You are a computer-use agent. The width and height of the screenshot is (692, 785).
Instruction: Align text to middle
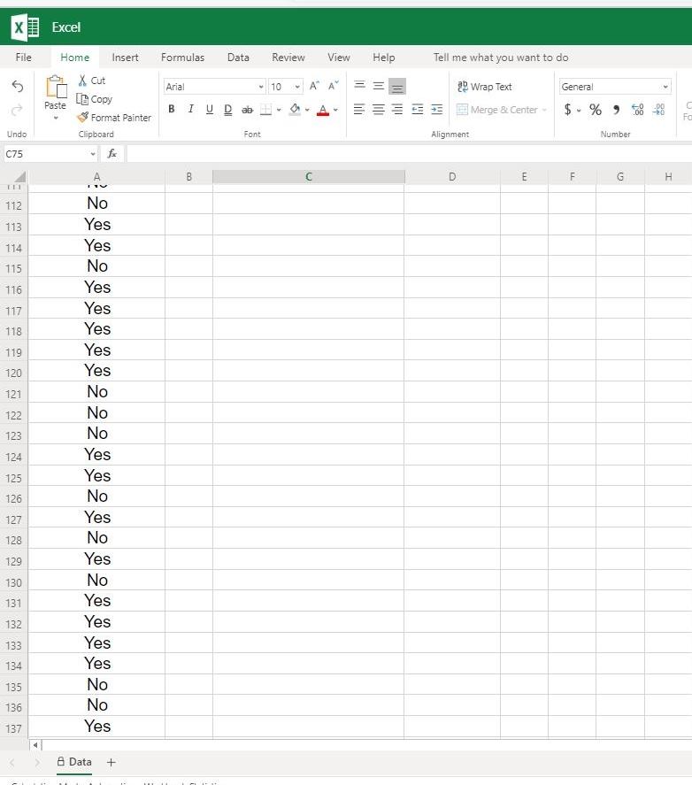point(379,86)
